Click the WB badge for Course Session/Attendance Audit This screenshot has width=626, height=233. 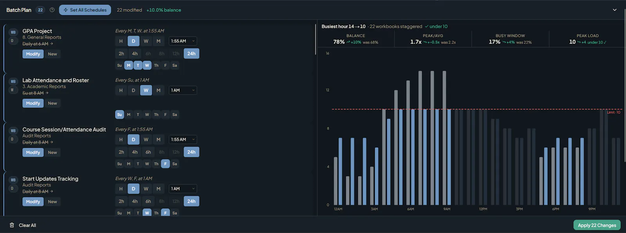click(13, 131)
